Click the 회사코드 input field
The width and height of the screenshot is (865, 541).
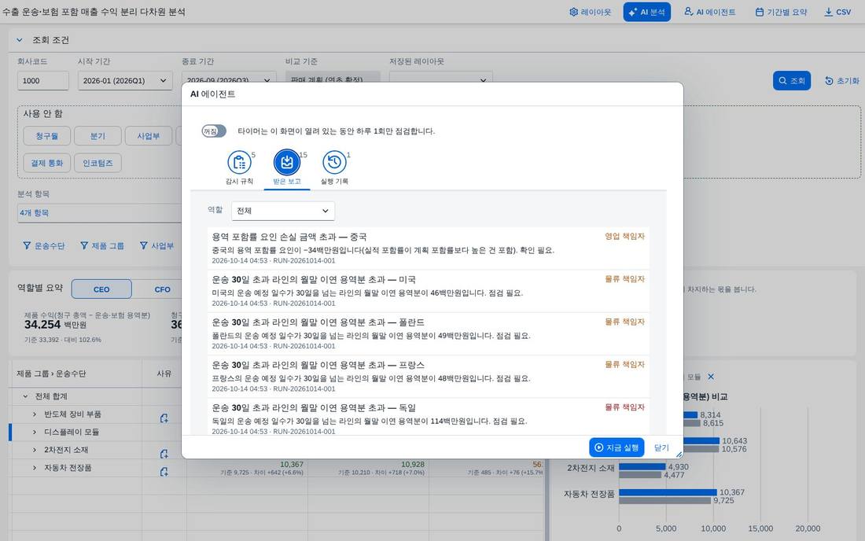tap(43, 80)
